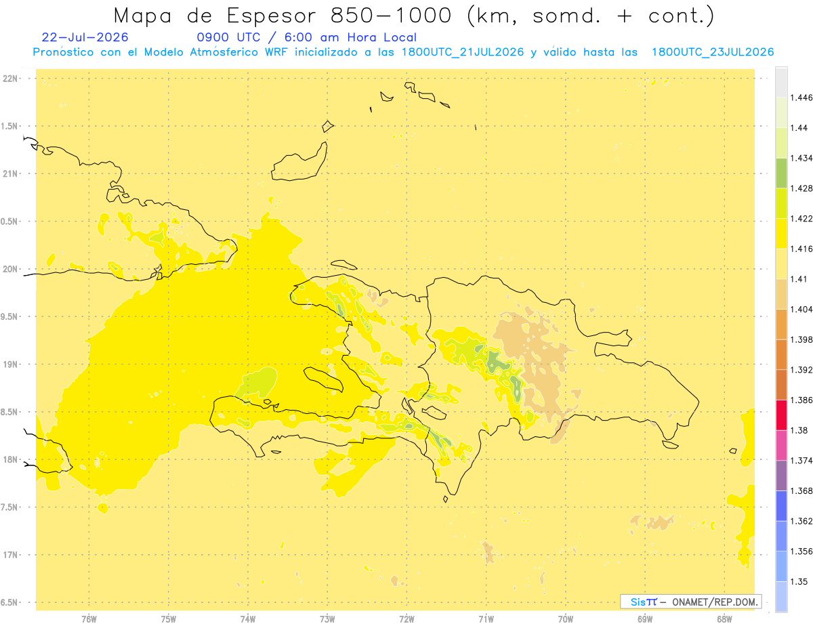Viewport: 813px width, 628px height.
Task: Click the colorbar label '1.392'
Action: pyautogui.click(x=801, y=370)
